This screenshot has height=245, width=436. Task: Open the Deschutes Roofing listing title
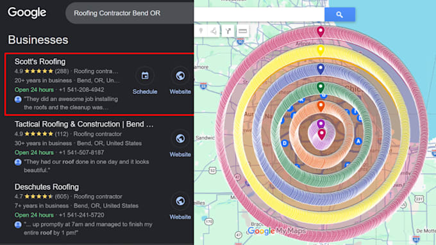[x=47, y=187]
